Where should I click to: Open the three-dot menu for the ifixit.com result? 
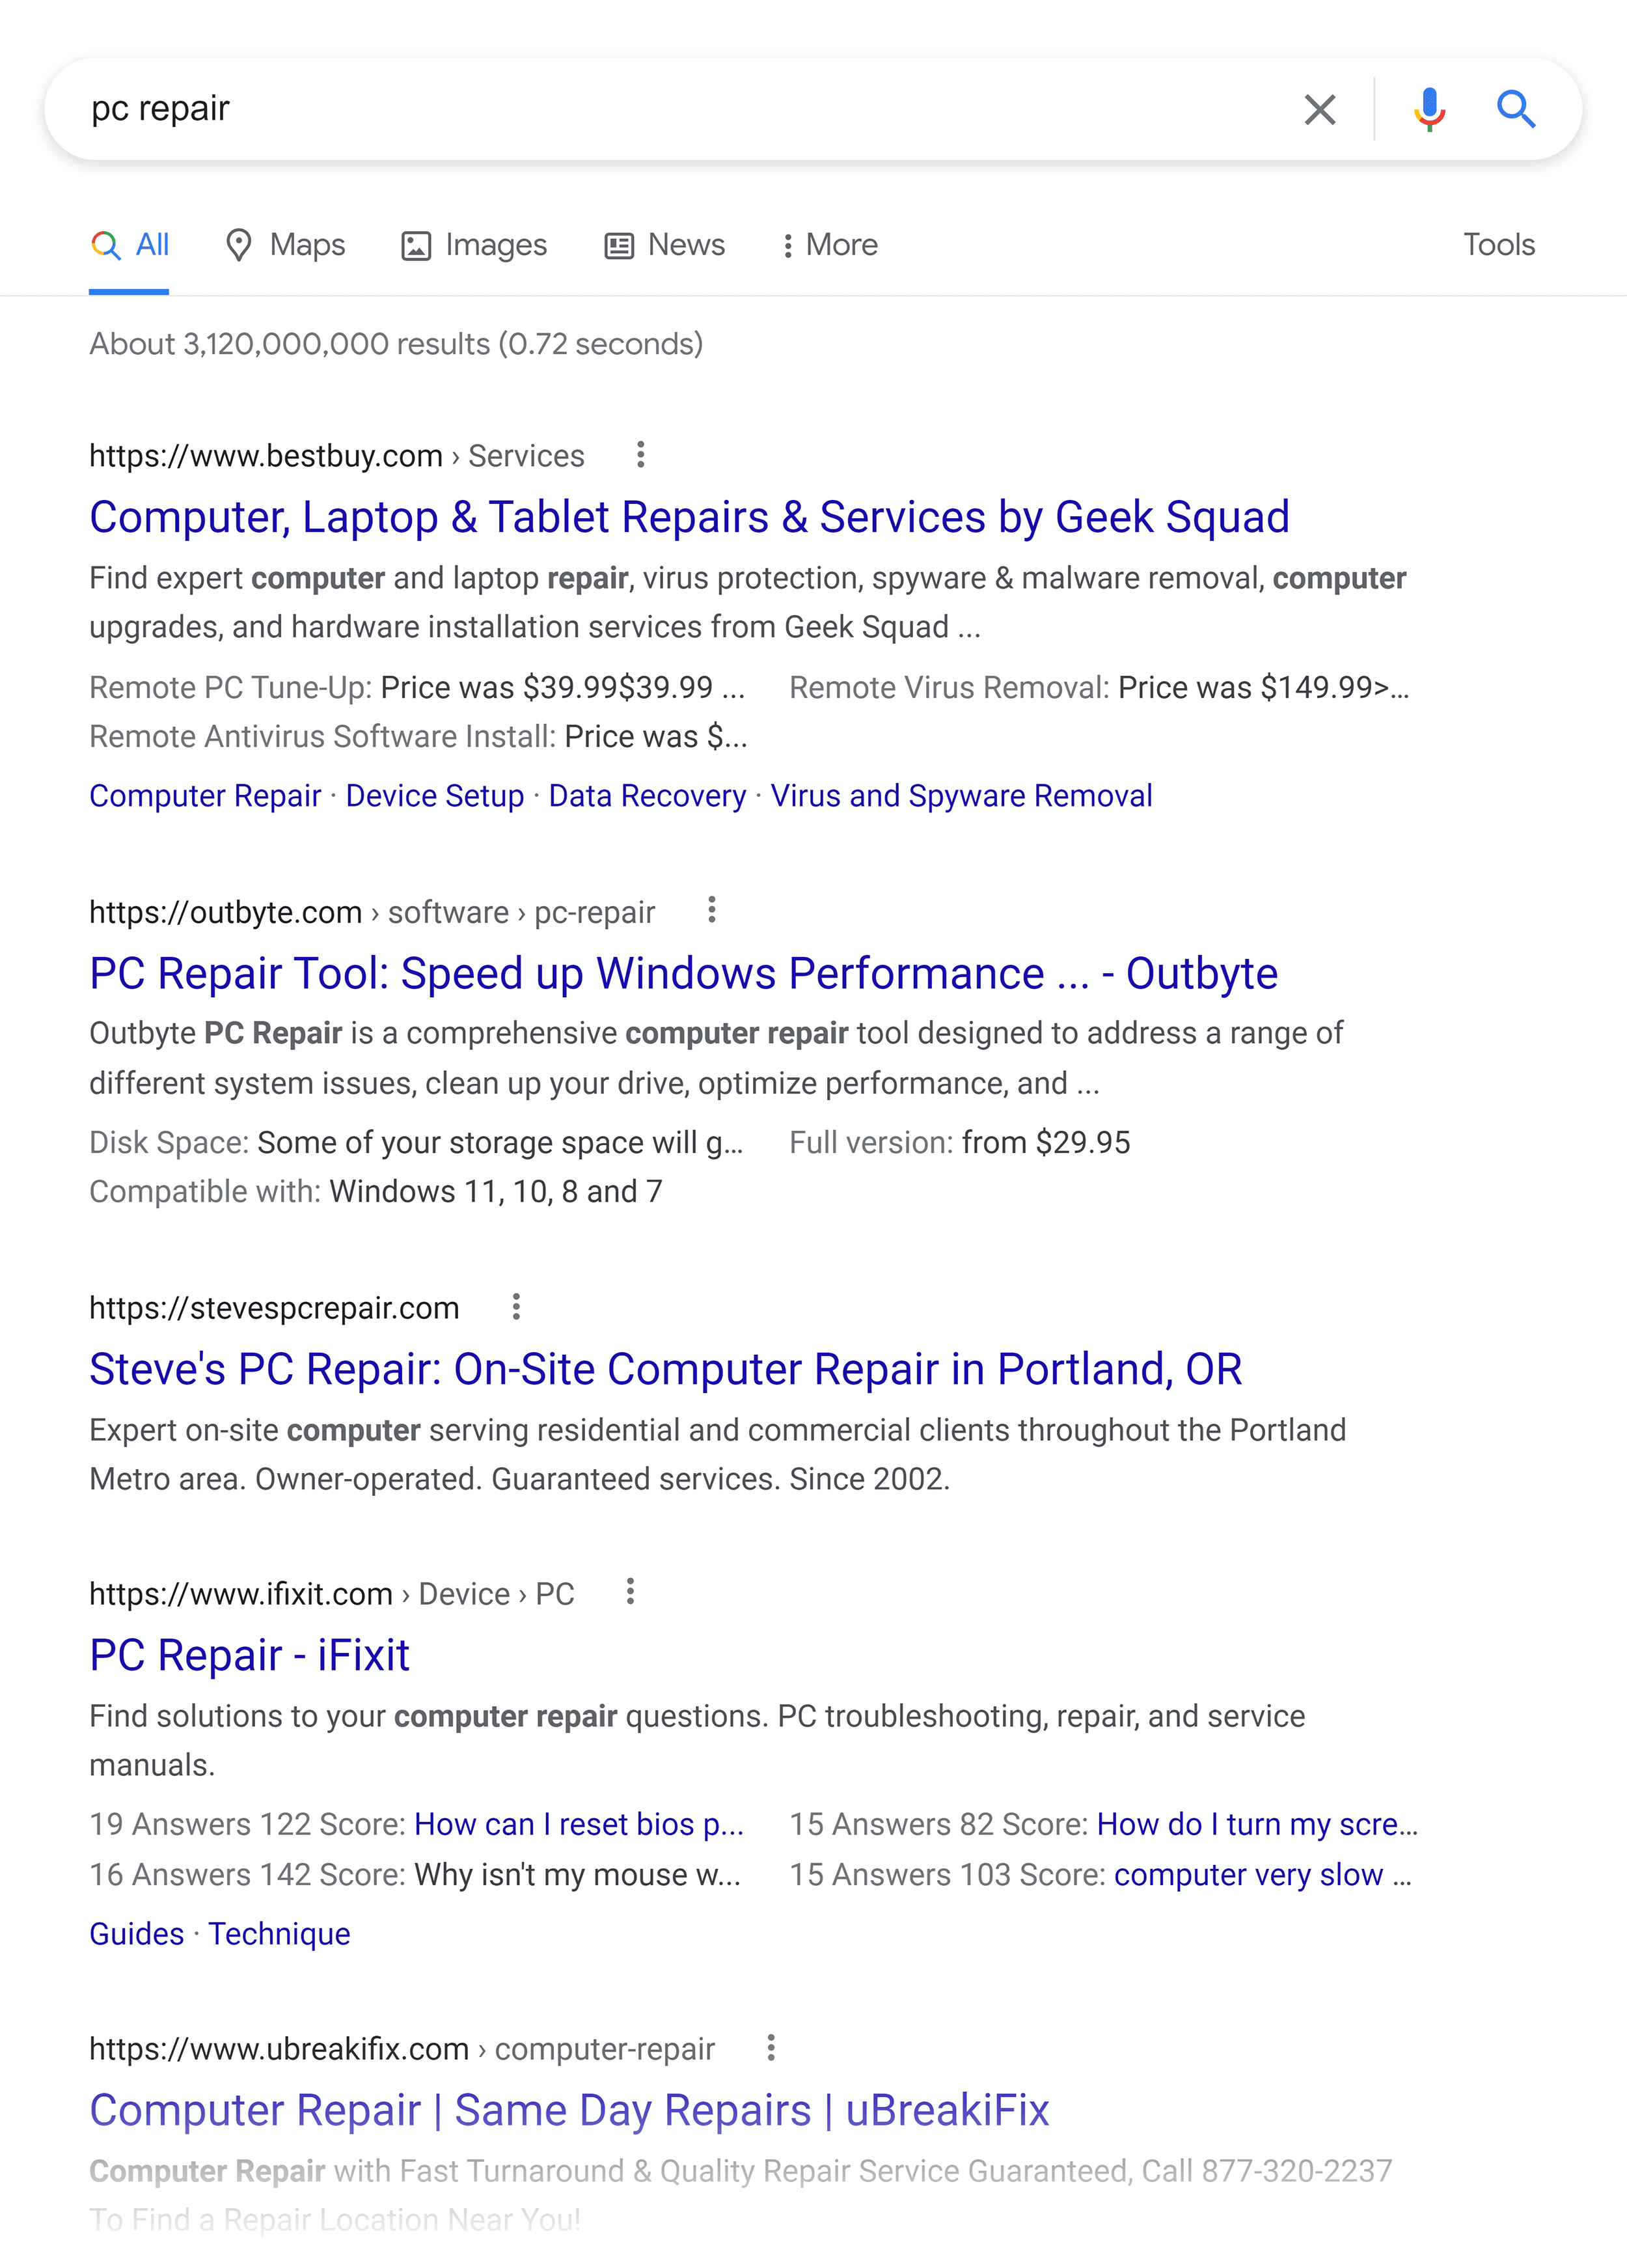click(630, 1591)
